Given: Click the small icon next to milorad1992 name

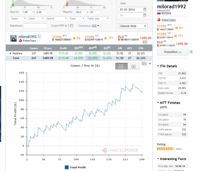Looking at the screenshot, I should tap(40, 36).
